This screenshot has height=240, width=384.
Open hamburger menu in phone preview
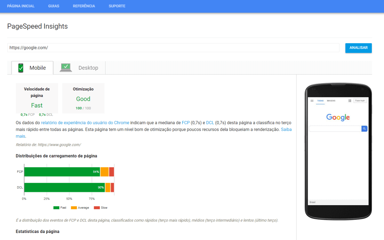tap(312, 100)
